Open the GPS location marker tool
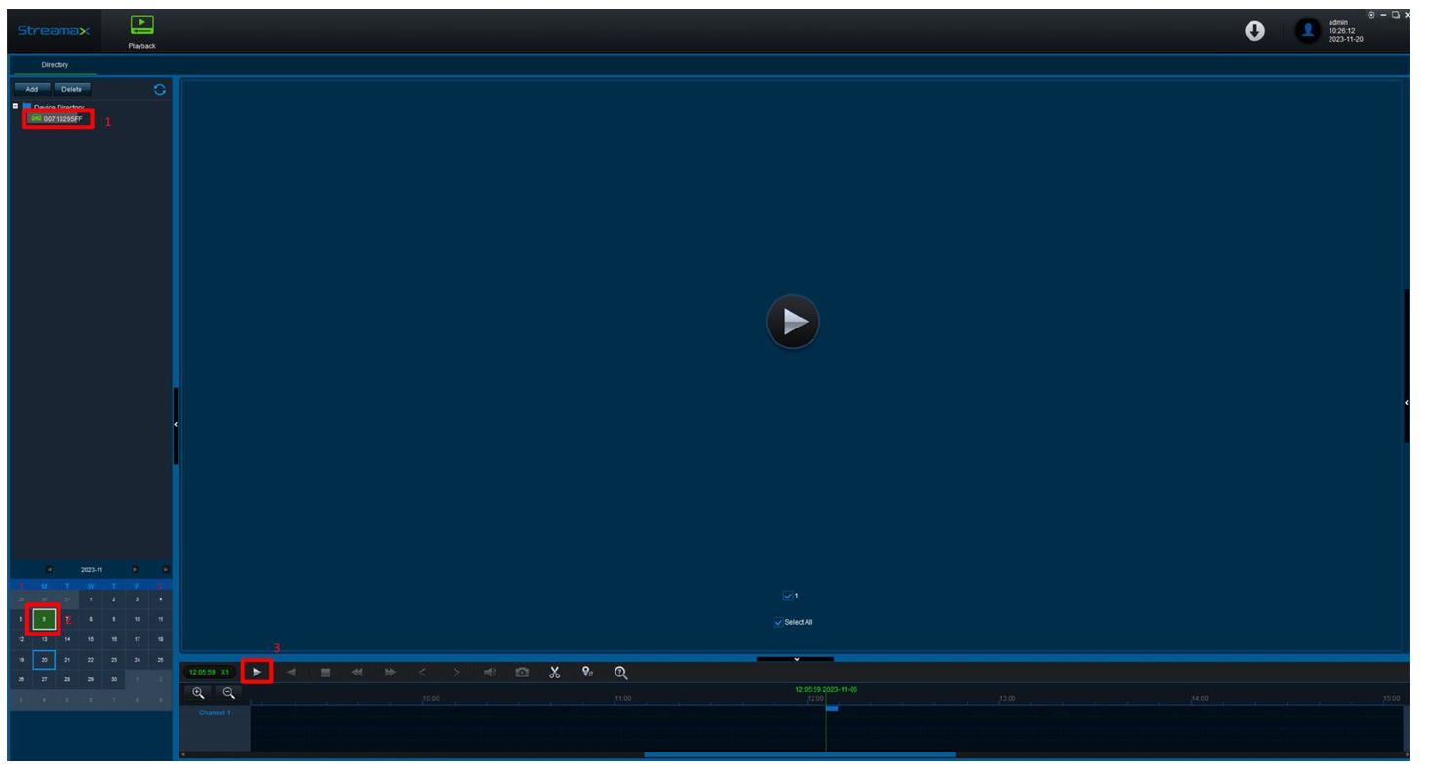This screenshot has height=771, width=1429. (x=586, y=672)
